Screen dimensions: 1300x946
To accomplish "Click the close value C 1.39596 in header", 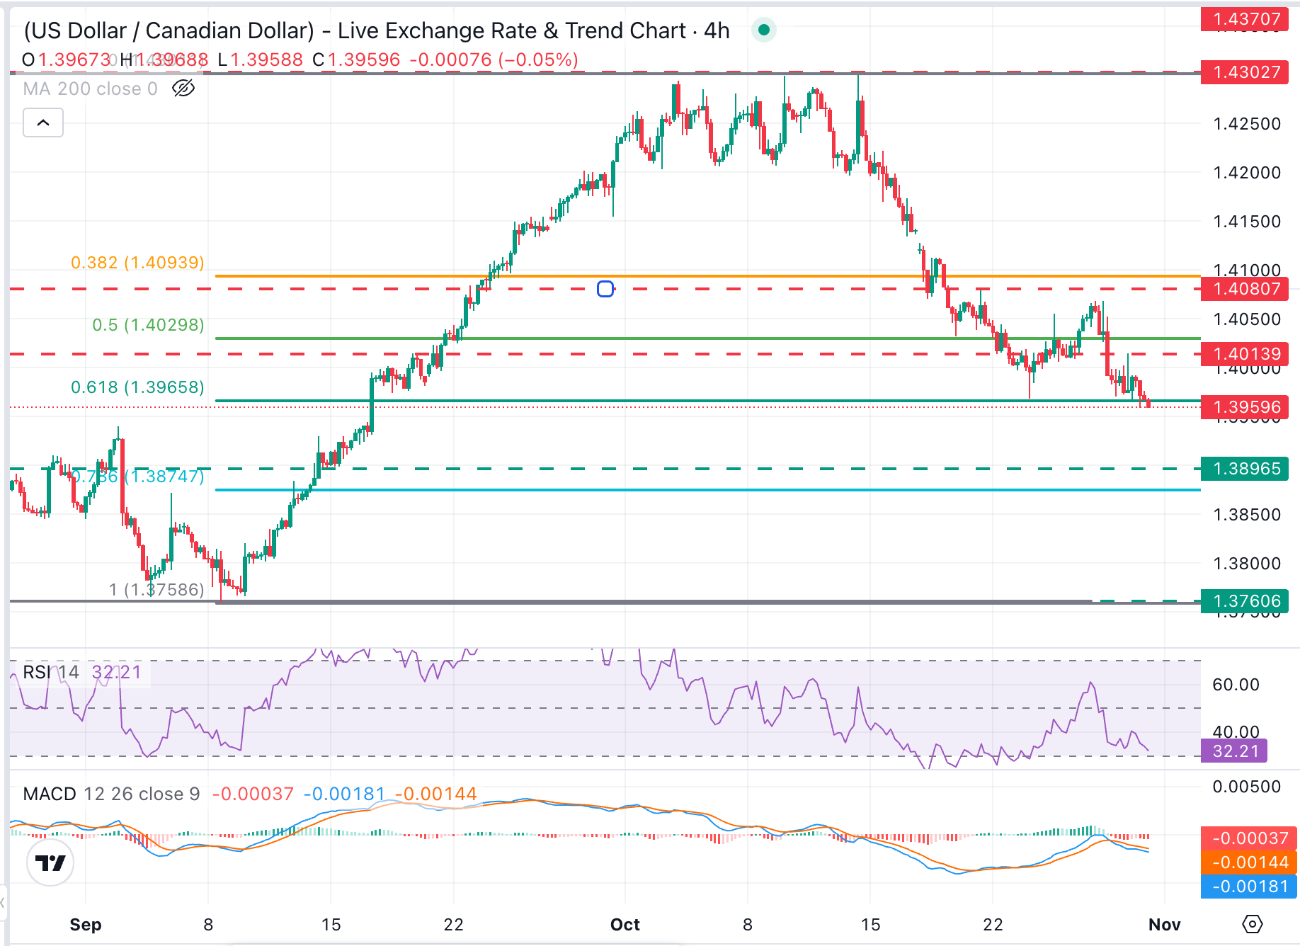I will point(356,59).
